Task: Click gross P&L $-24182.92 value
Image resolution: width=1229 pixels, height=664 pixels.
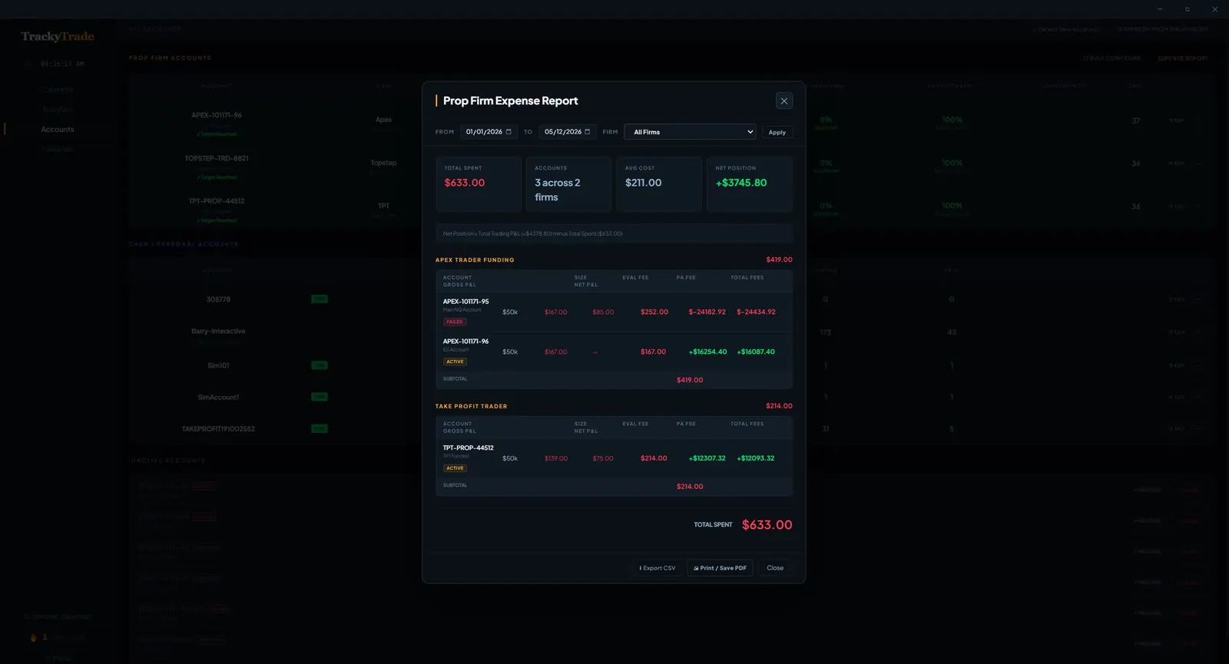Action: pos(707,312)
